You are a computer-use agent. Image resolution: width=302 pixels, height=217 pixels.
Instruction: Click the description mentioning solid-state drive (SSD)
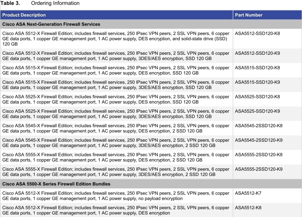pos(116,39)
